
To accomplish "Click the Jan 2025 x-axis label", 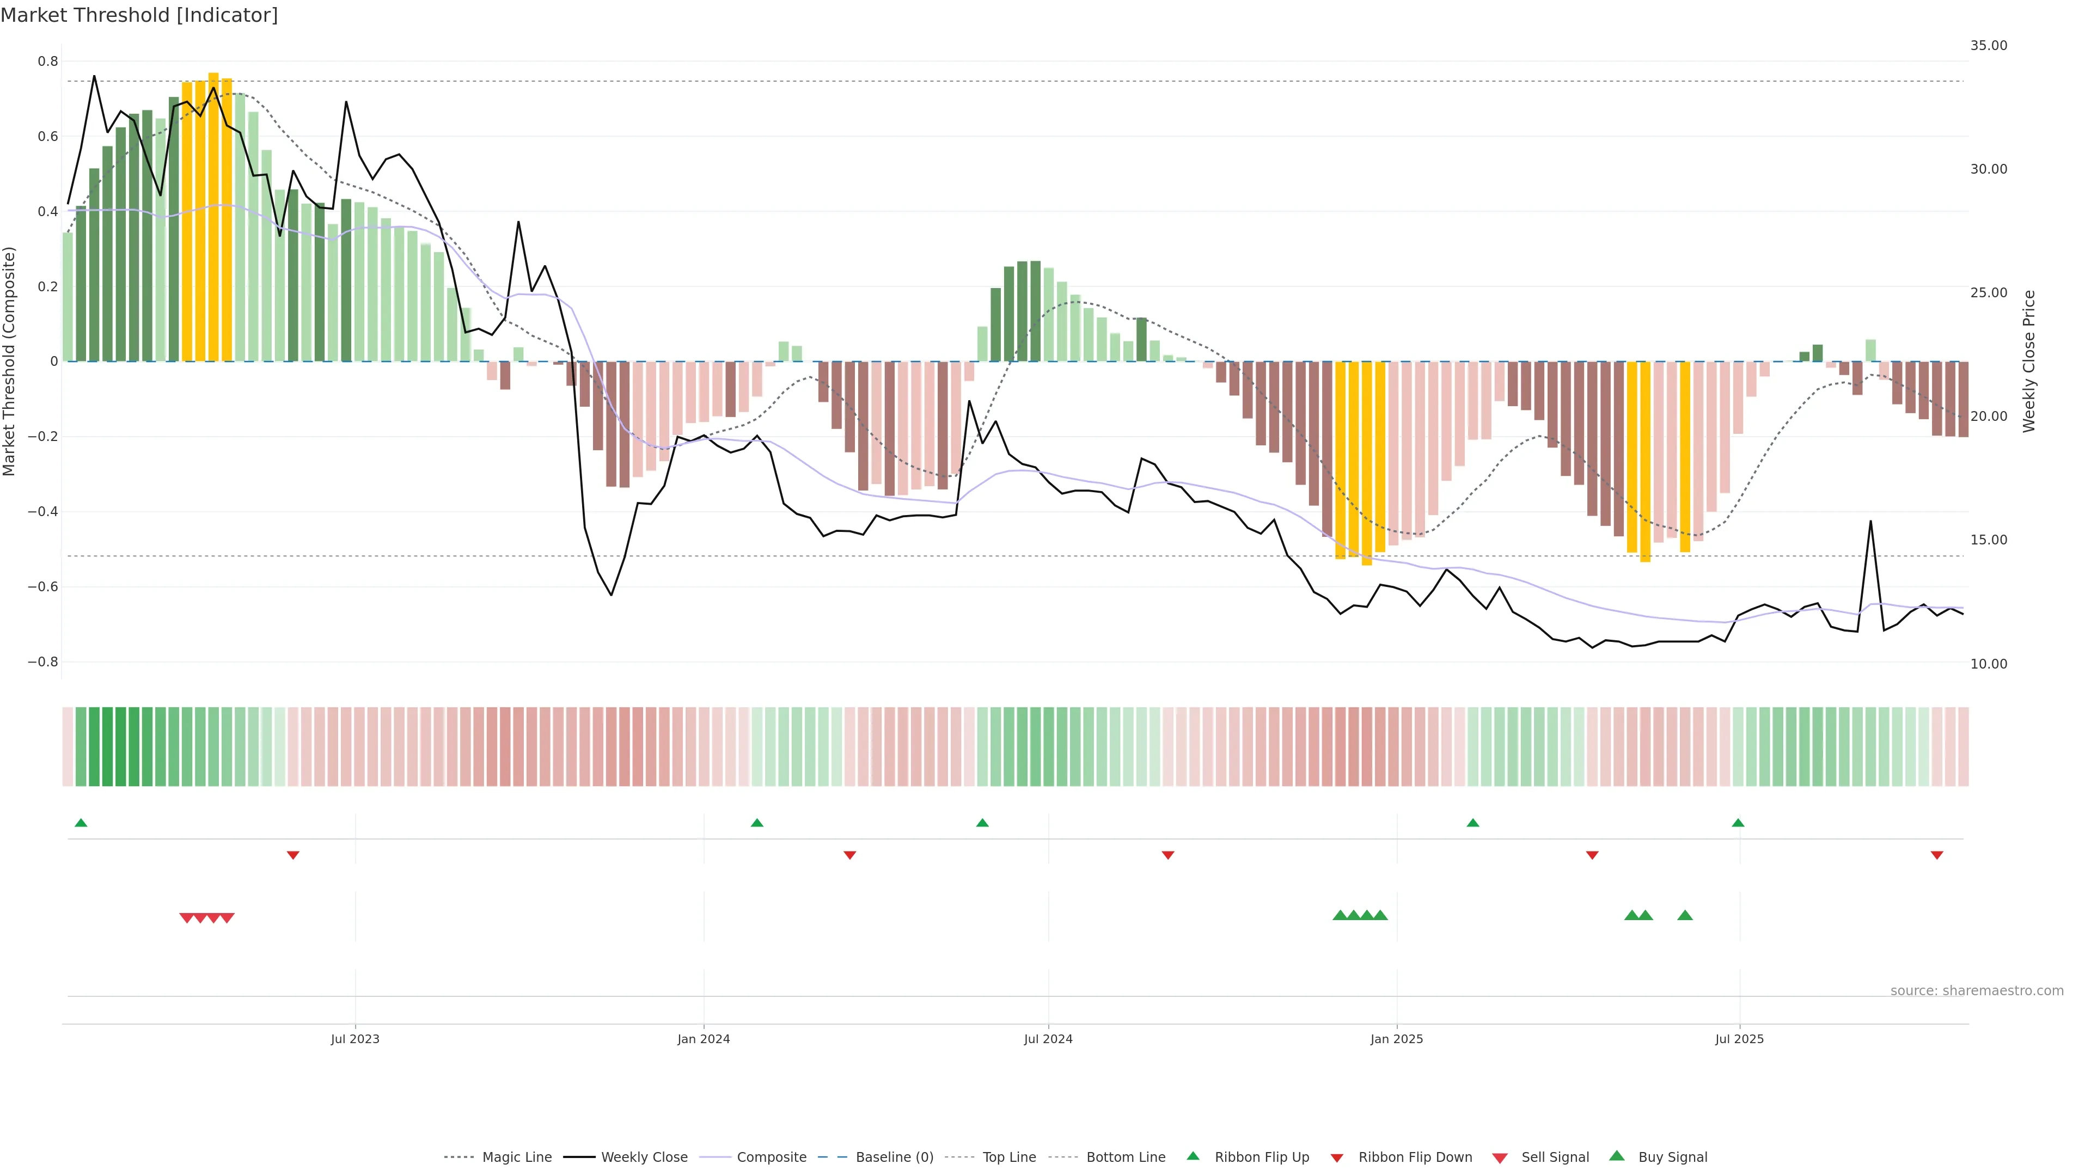I will point(1396,1039).
